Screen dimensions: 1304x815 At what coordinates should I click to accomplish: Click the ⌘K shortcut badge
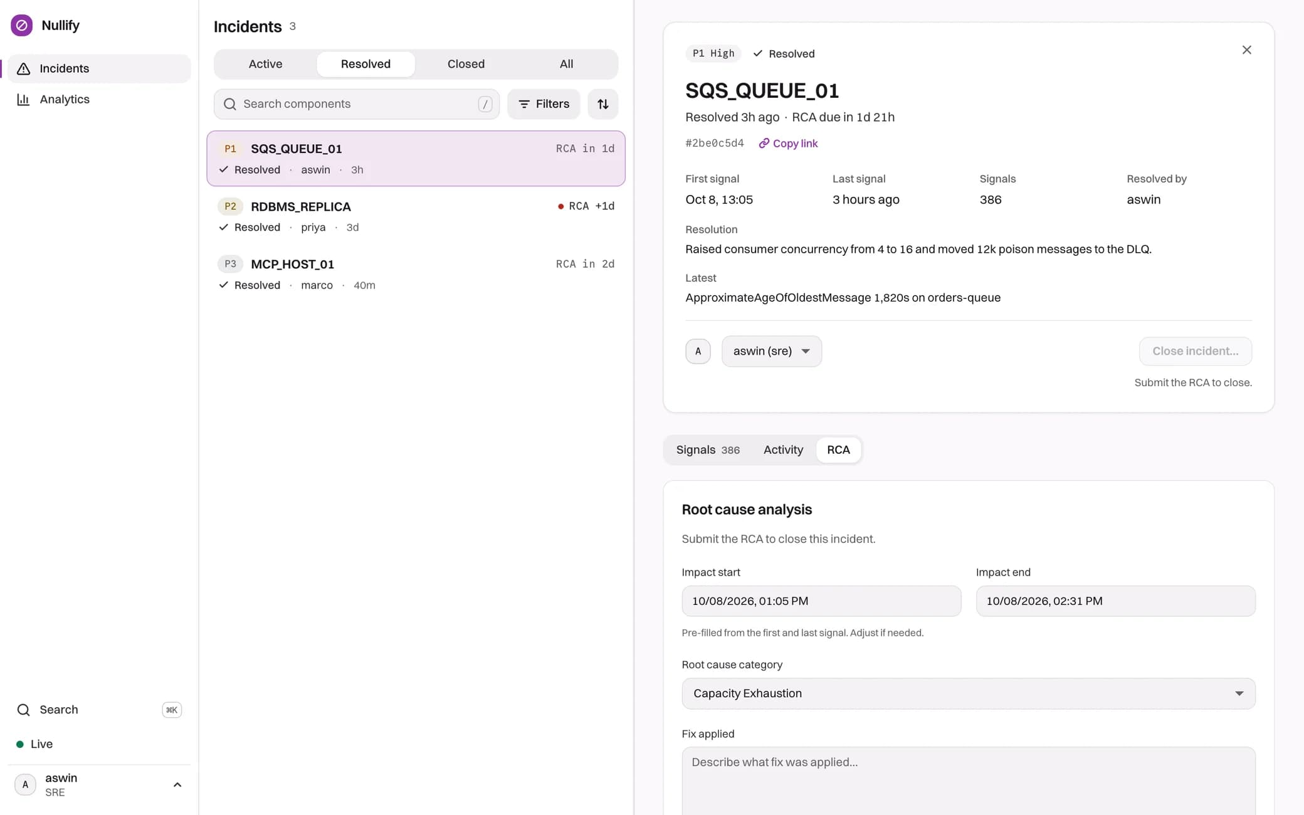click(x=171, y=710)
